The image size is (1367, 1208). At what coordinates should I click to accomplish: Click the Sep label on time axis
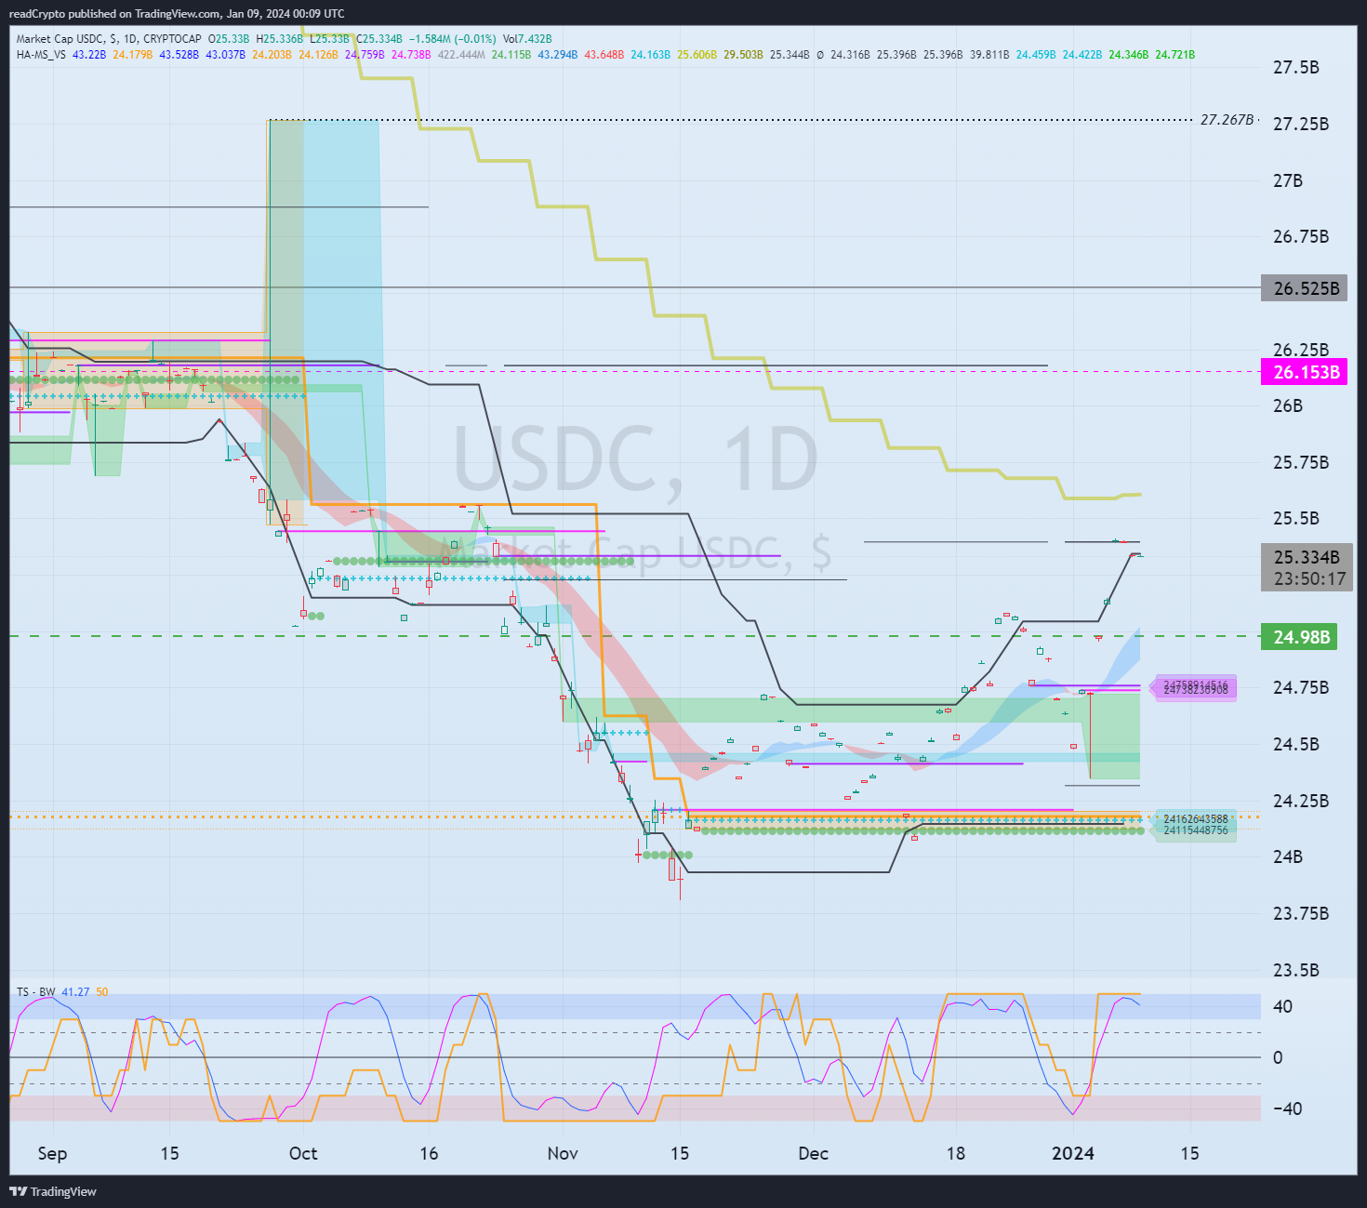tap(52, 1153)
